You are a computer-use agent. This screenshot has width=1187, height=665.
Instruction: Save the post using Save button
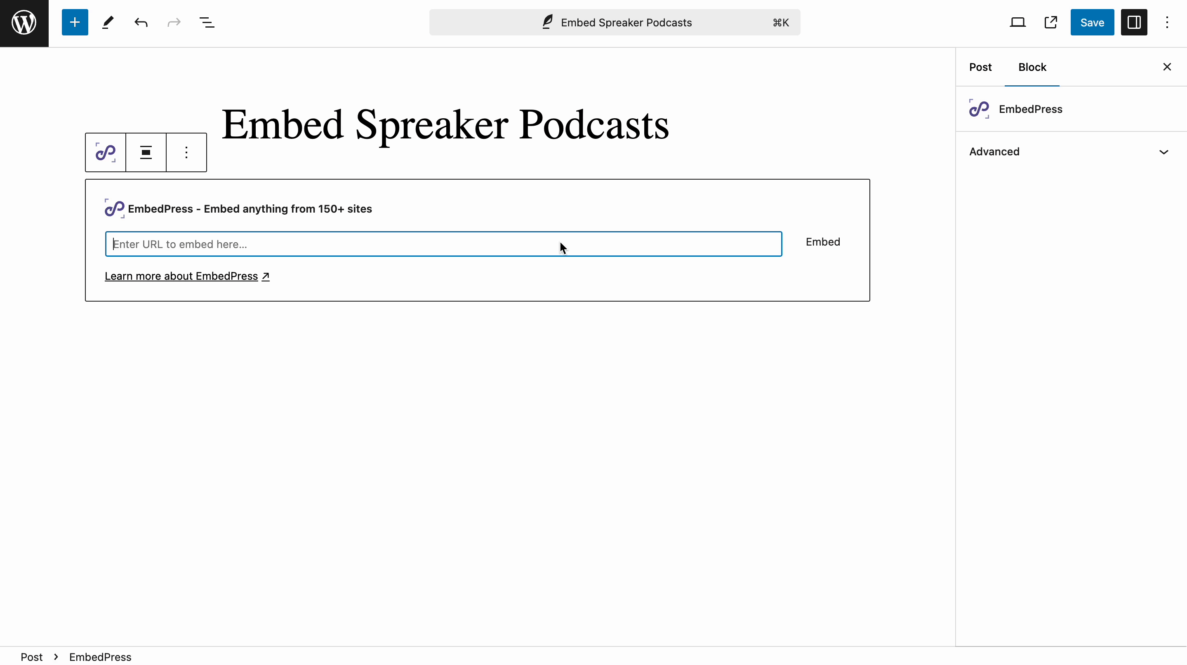(x=1093, y=22)
